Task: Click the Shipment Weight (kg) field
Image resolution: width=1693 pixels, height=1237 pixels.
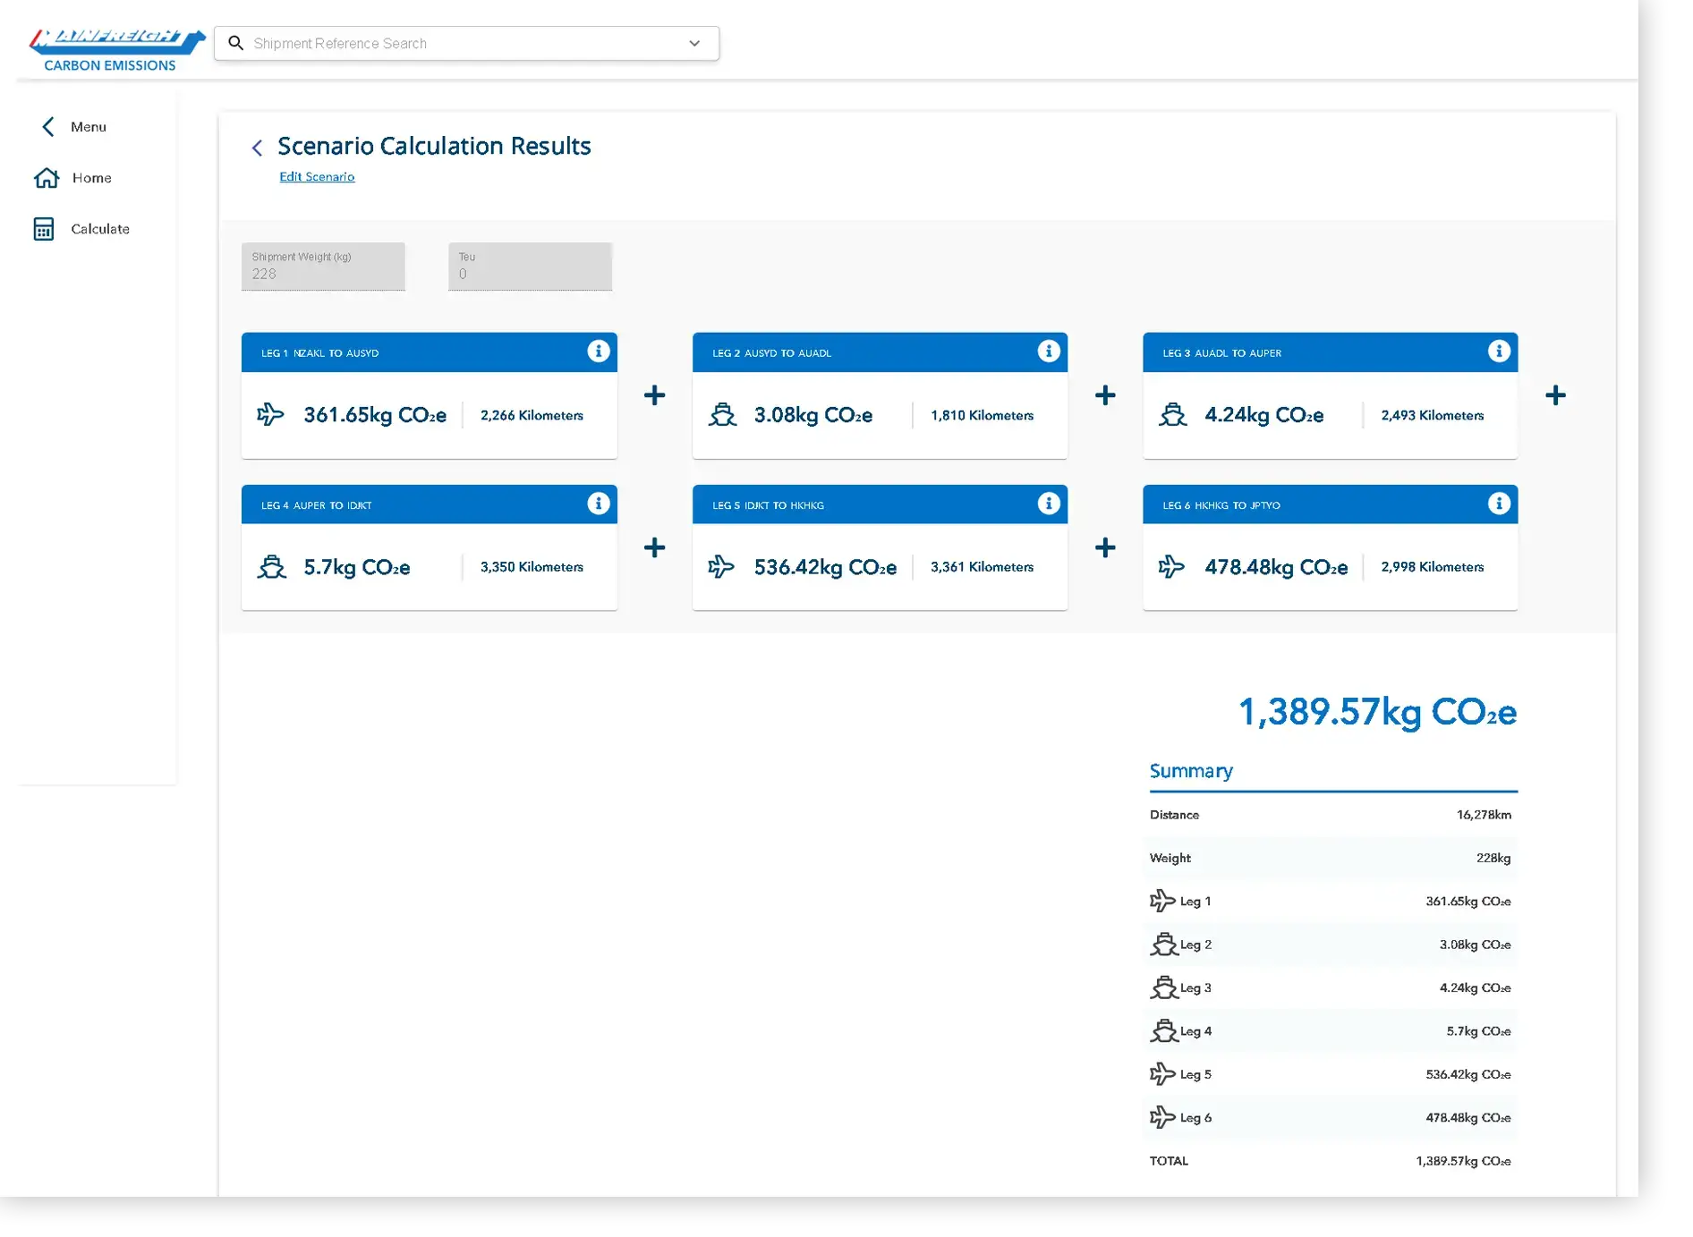Action: (x=323, y=267)
